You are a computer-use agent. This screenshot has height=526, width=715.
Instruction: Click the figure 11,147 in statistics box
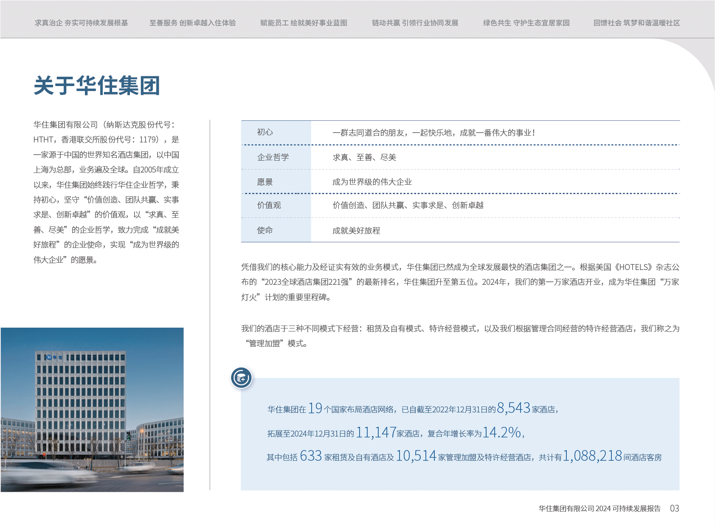click(x=376, y=432)
